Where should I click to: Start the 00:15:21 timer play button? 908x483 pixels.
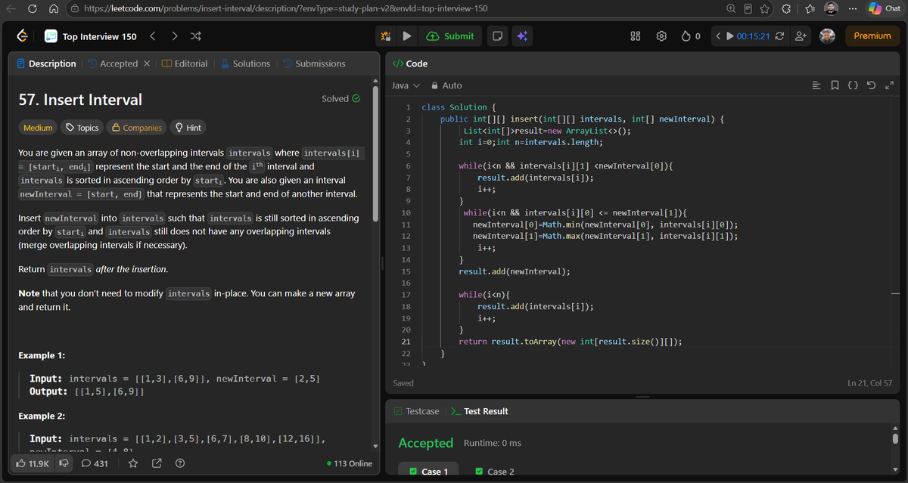tap(729, 36)
